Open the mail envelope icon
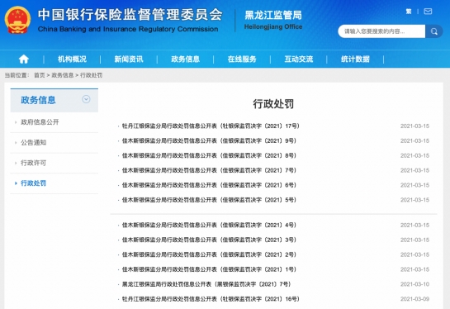The width and height of the screenshot is (450, 309). point(428,12)
